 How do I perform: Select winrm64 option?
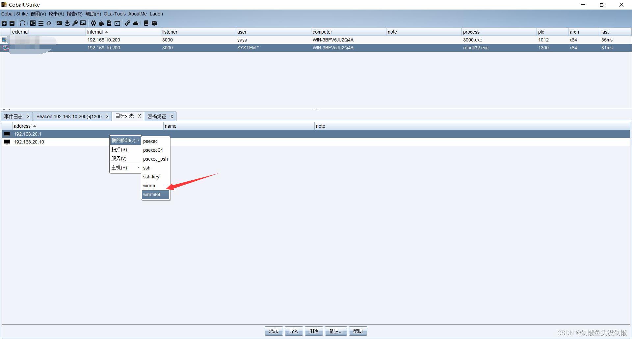click(x=155, y=195)
